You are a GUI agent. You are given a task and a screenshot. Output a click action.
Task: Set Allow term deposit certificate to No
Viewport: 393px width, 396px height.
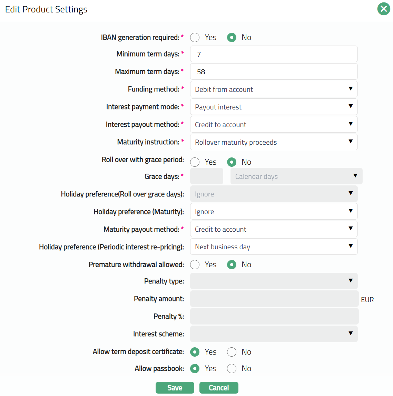232,352
